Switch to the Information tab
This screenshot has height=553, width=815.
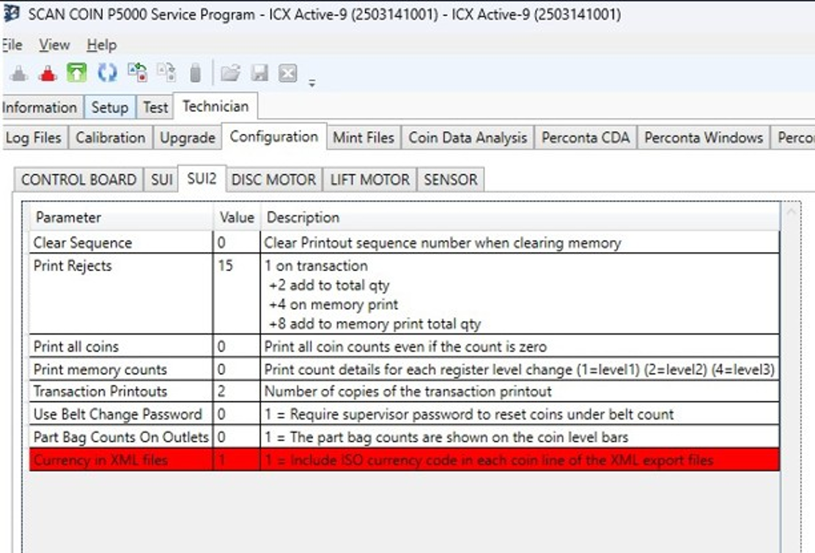[40, 108]
